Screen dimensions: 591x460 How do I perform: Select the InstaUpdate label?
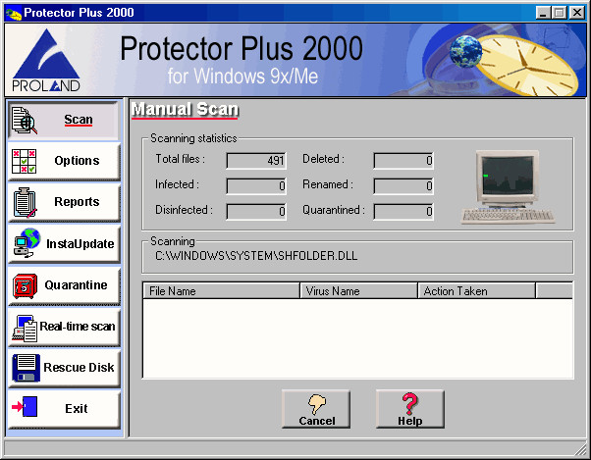pos(80,244)
